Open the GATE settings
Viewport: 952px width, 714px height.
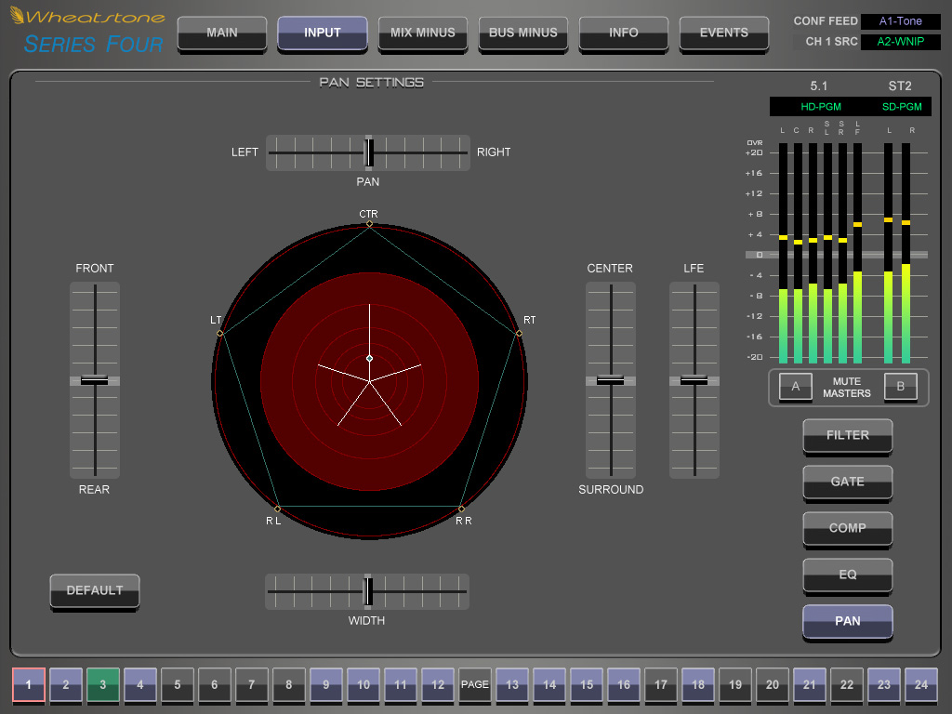[x=848, y=483]
